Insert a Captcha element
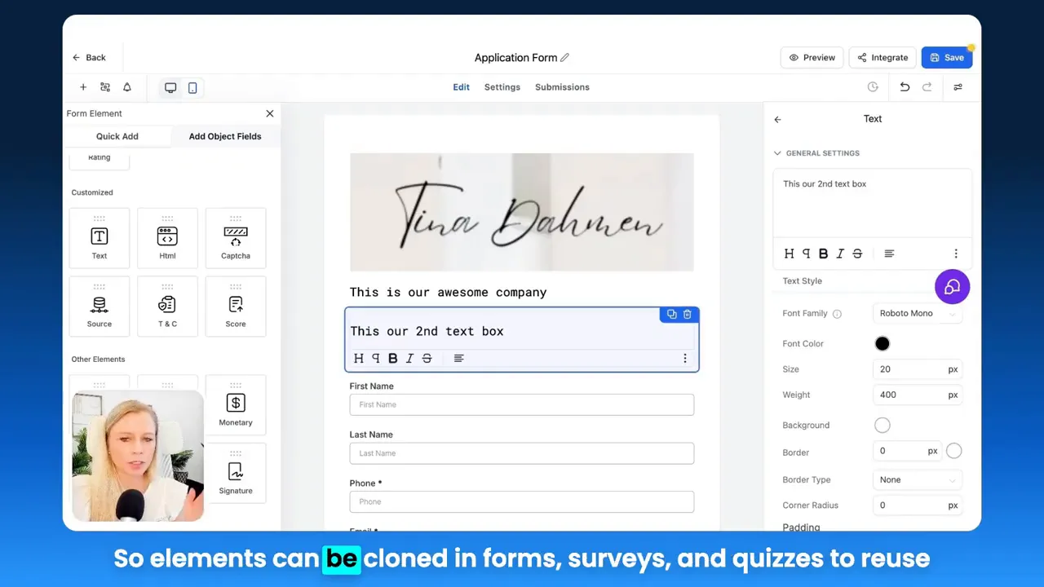The image size is (1044, 587). [x=235, y=237]
